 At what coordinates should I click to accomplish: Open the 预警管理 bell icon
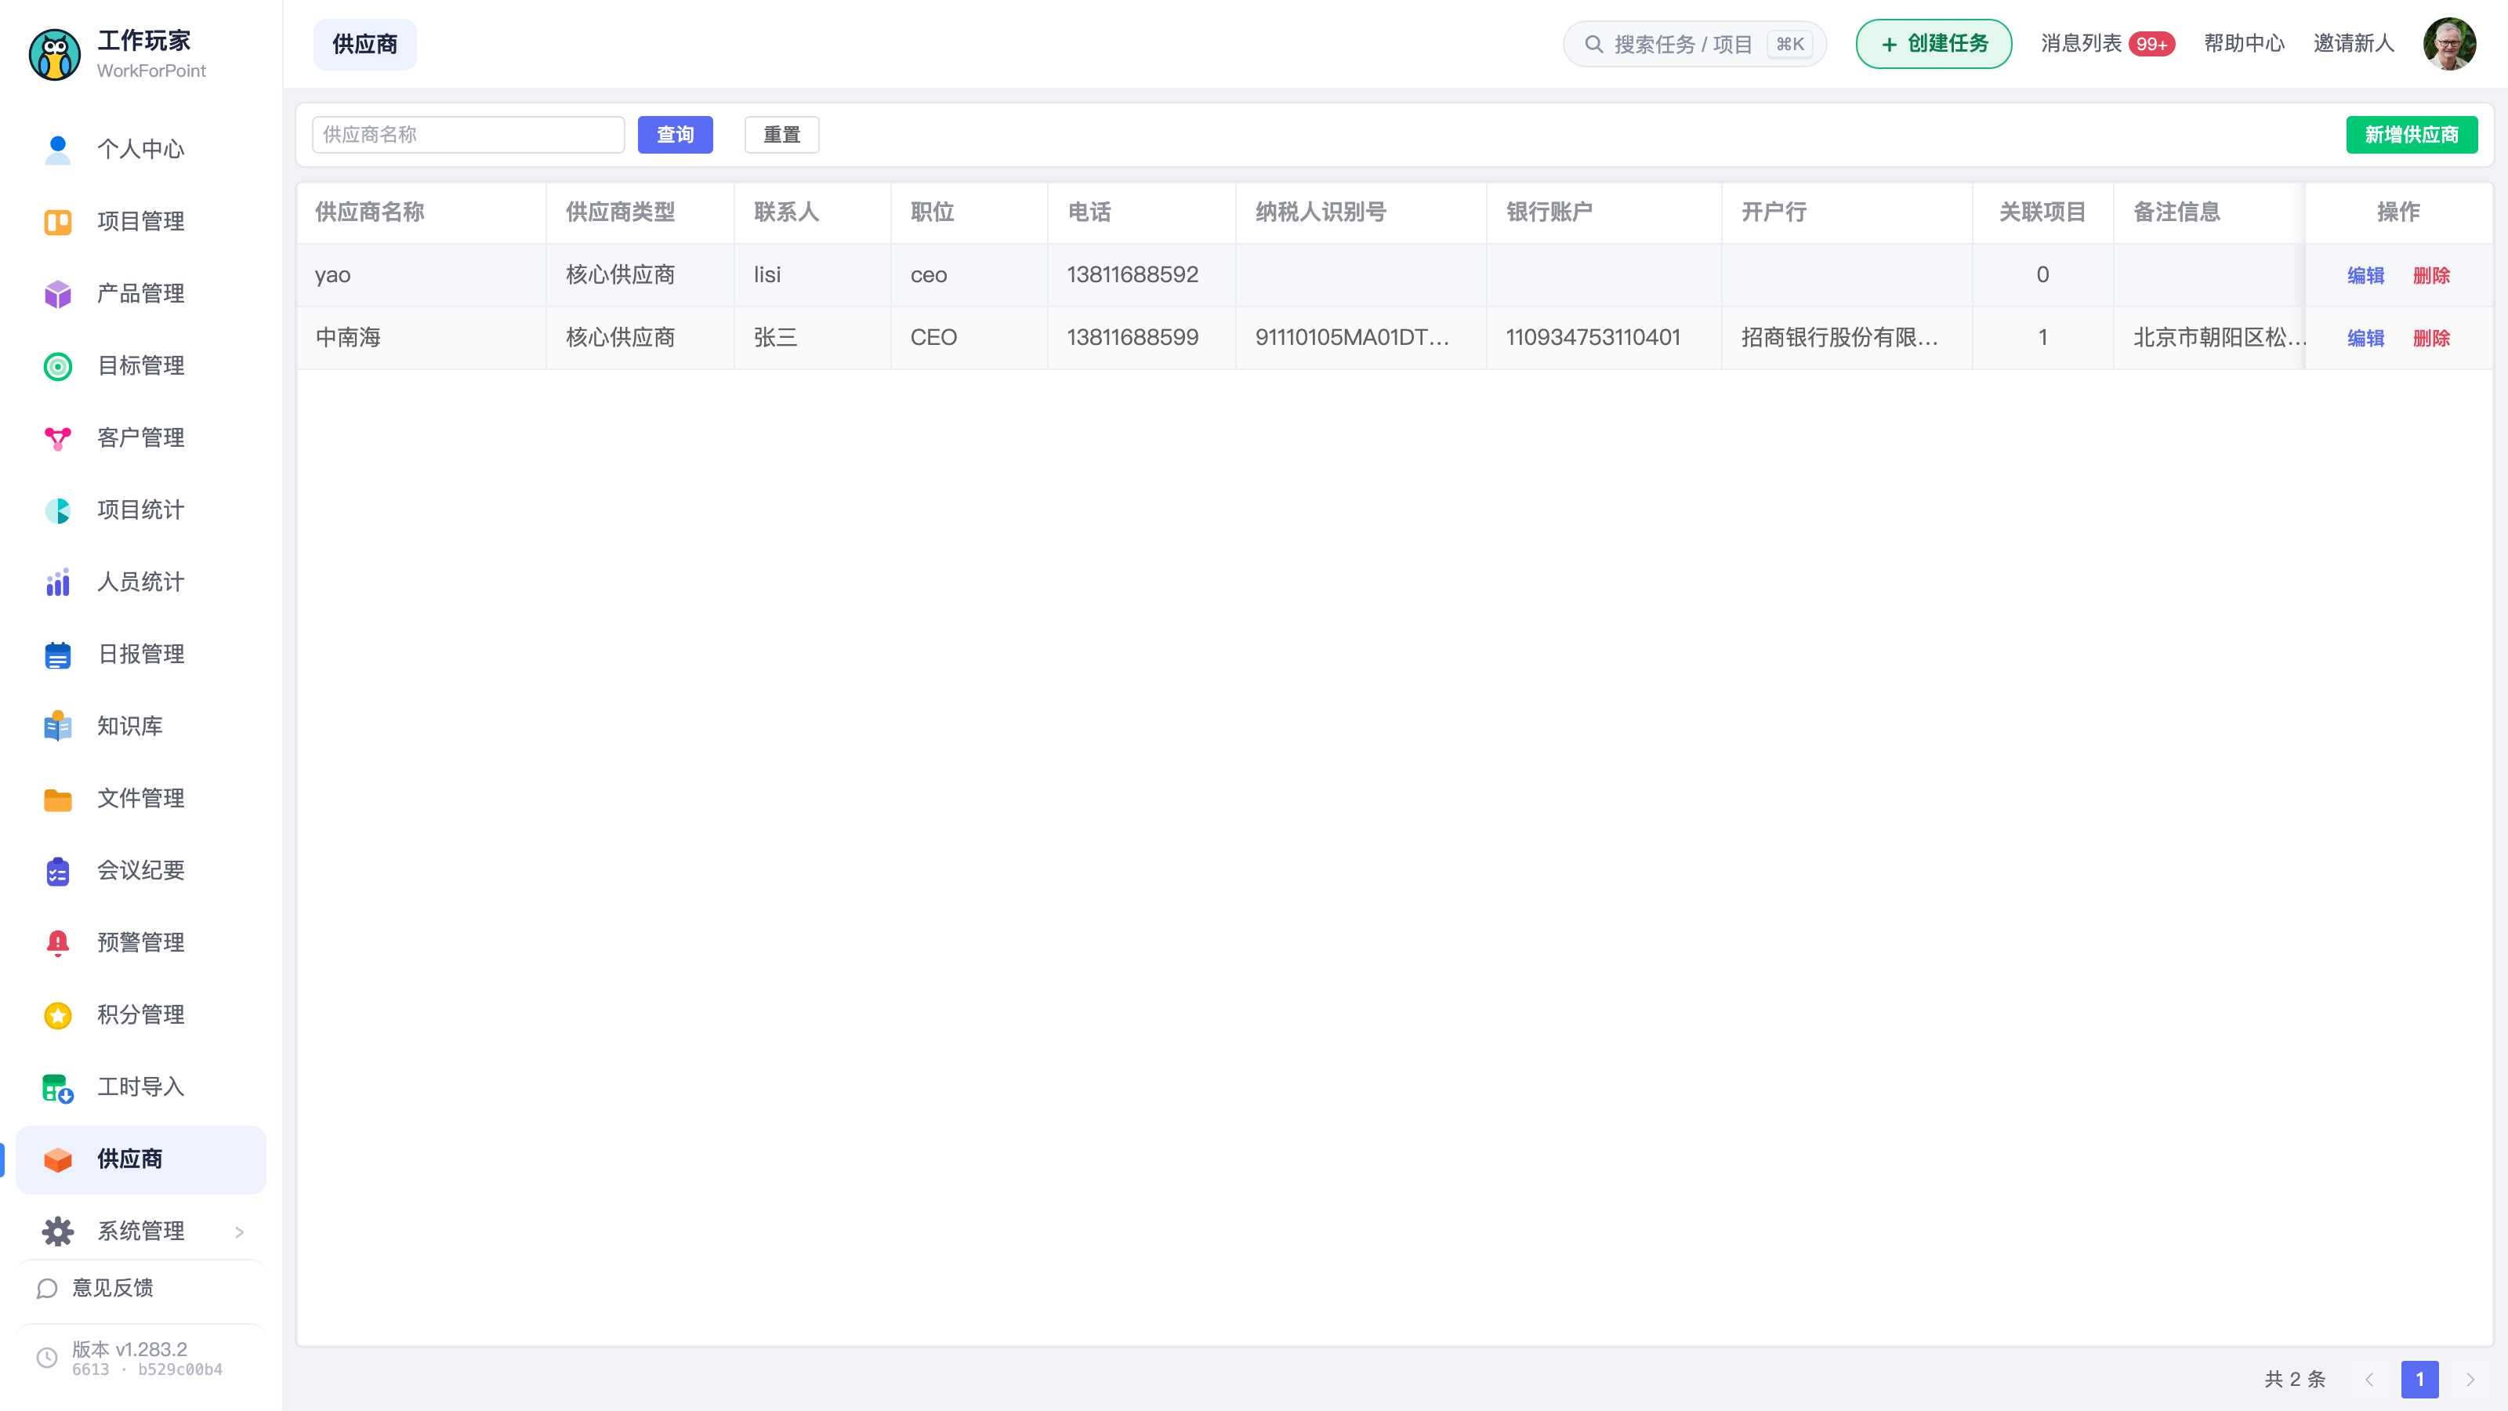(57, 942)
